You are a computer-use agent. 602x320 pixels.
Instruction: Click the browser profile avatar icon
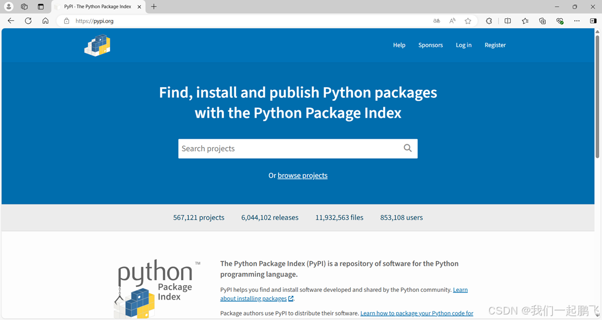click(x=8, y=7)
